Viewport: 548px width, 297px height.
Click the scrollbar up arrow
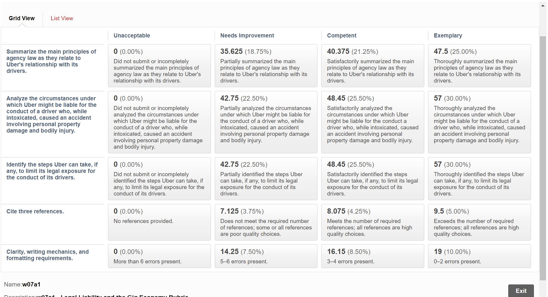coord(543,5)
